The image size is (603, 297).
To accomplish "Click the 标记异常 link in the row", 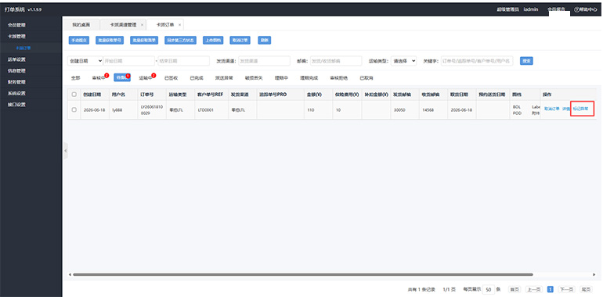I will pos(580,109).
